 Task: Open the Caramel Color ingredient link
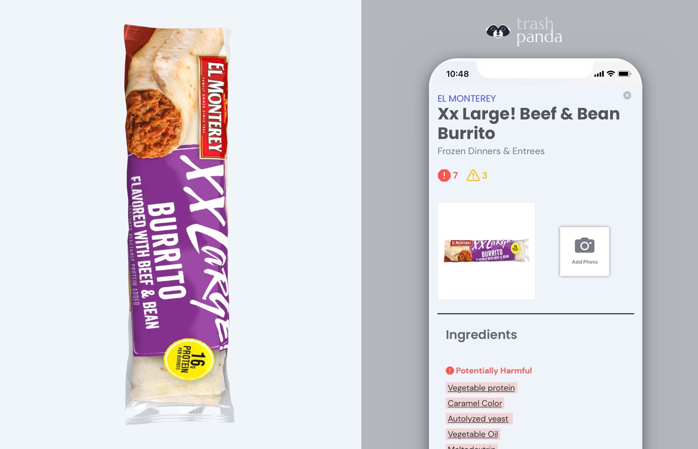point(475,403)
